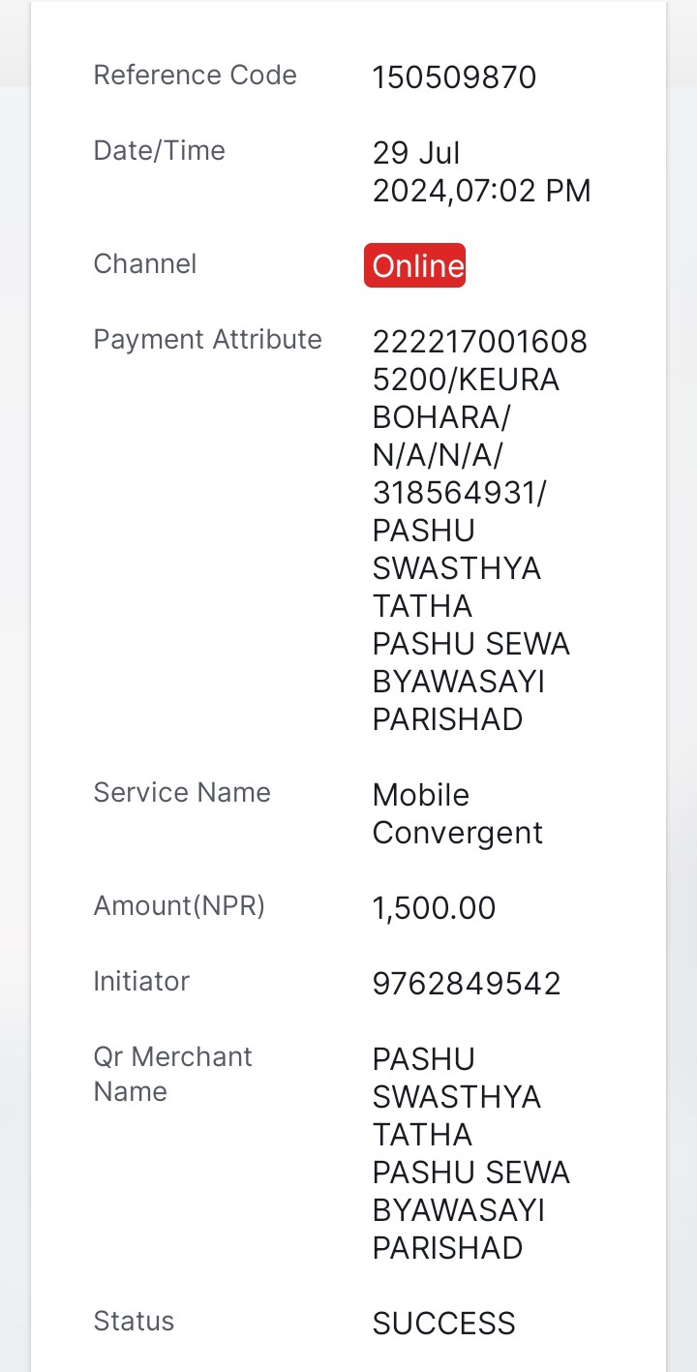Click the Channel field label
The height and width of the screenshot is (1372, 697).
click(144, 263)
